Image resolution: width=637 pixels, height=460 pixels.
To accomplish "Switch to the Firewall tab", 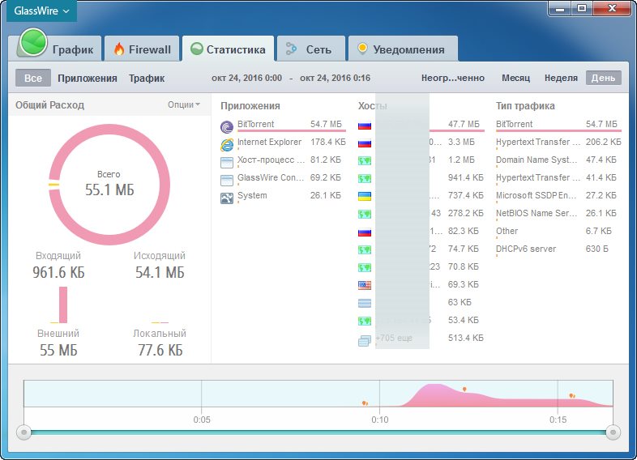I will 142,49.
